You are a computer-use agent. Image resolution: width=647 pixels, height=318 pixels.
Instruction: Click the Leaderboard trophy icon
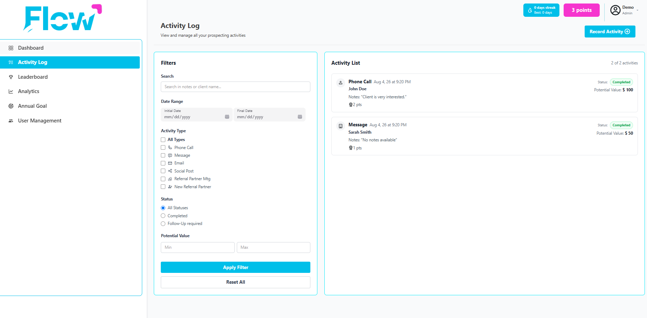(11, 77)
